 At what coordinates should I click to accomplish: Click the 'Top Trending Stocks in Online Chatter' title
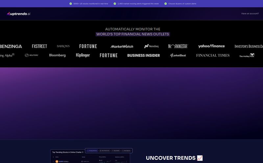click(x=67, y=152)
